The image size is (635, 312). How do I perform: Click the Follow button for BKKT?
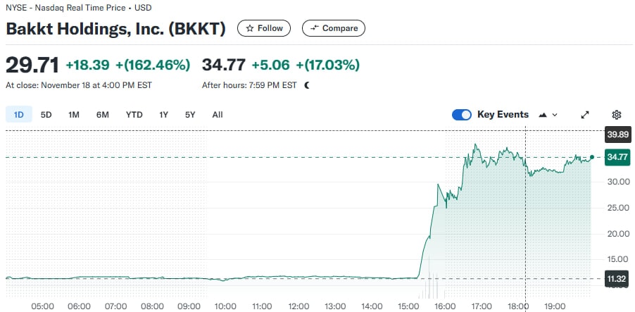pos(264,28)
